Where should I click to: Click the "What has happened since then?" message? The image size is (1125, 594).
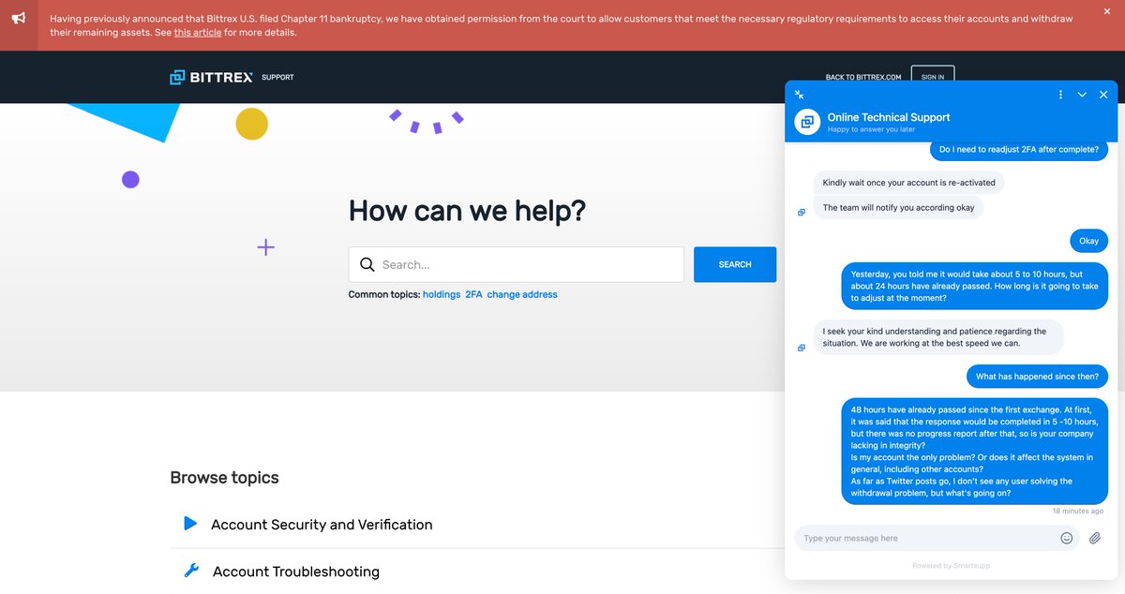coord(1037,377)
